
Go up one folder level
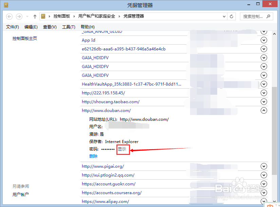coord(35,17)
